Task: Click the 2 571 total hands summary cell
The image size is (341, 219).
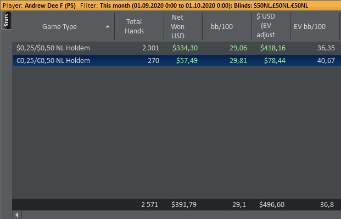Action: click(149, 204)
